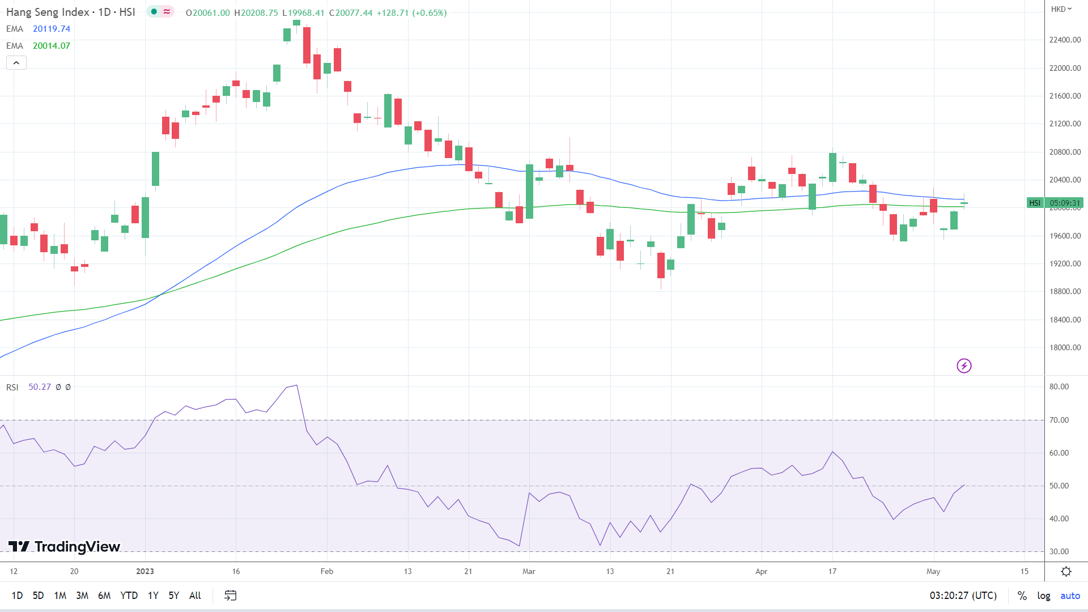Select the 5Y time range
The image size is (1088, 612).
click(174, 596)
